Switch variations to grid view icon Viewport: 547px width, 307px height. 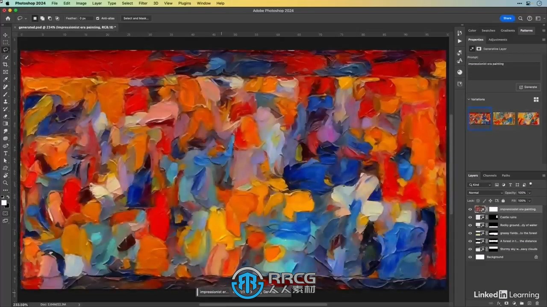[536, 99]
